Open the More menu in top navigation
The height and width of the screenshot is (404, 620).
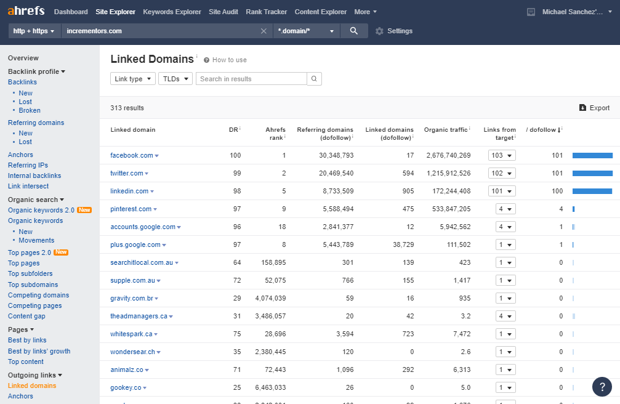[365, 12]
